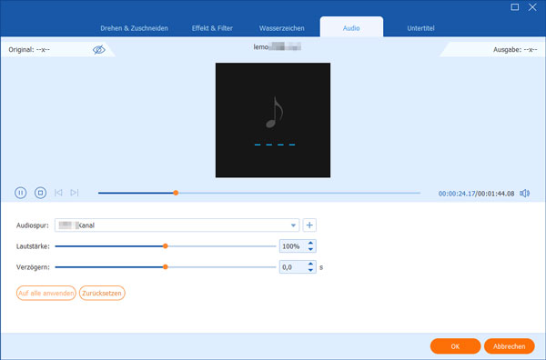Stop playback with the stop icon
This screenshot has height=360, width=546.
[x=40, y=193]
